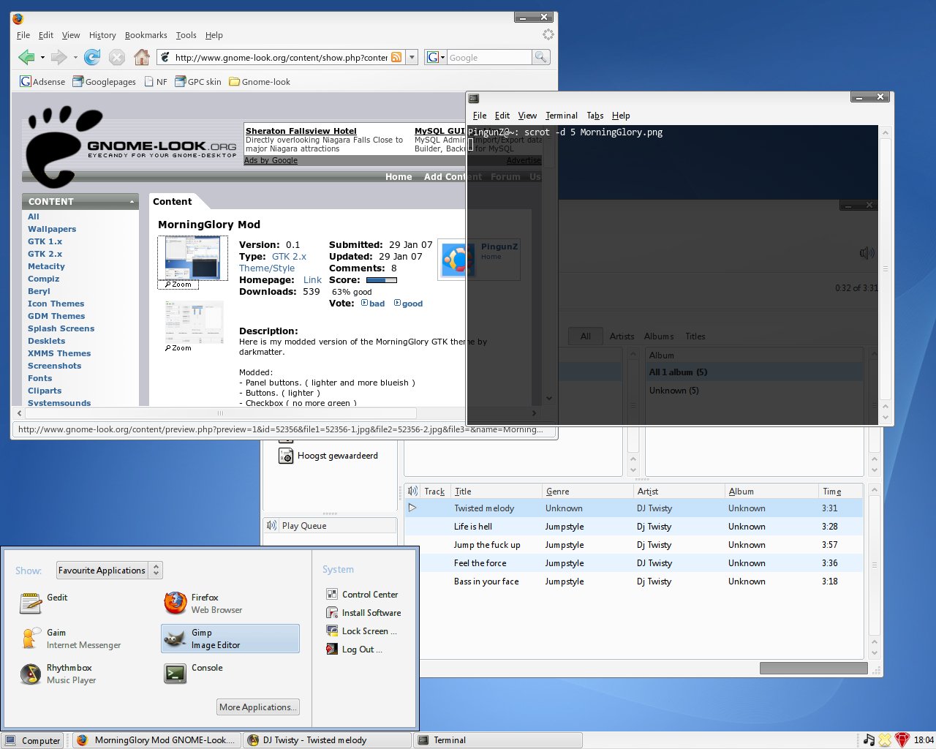Sort tracks by Genre column header

tap(587, 492)
